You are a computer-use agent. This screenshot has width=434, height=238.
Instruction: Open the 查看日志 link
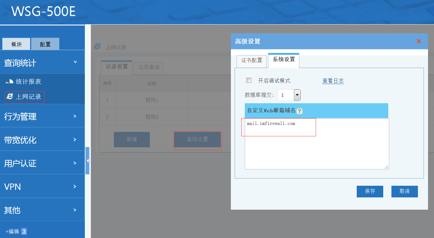(x=333, y=81)
